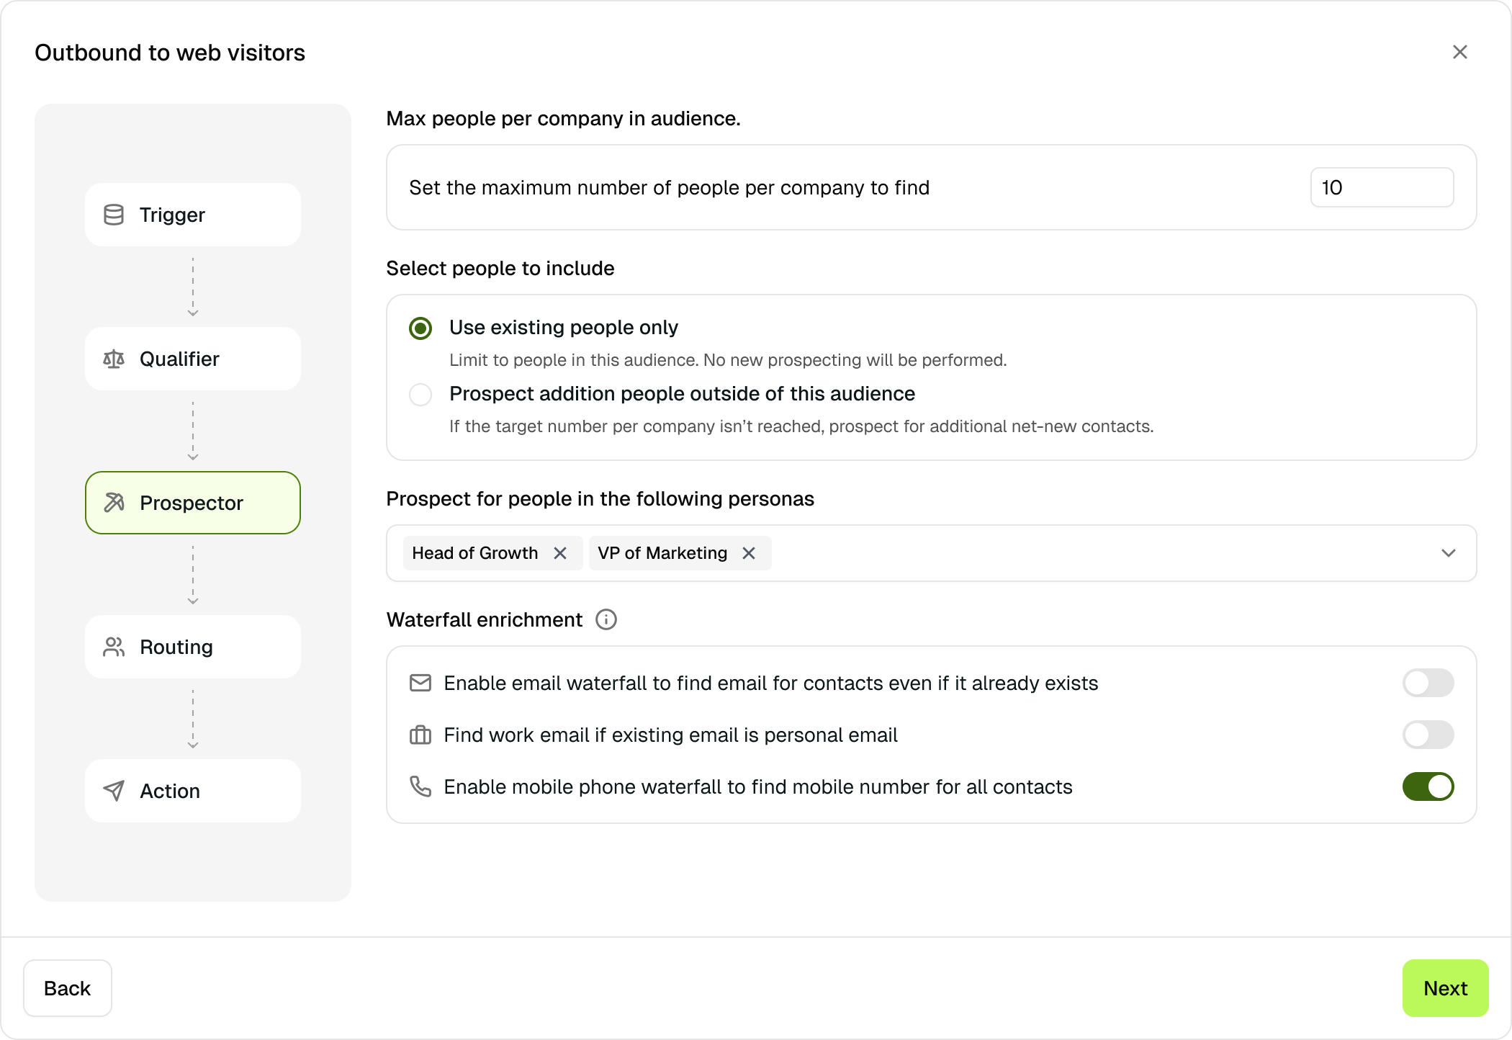Click the Next button
This screenshot has width=1512, height=1040.
tap(1445, 988)
